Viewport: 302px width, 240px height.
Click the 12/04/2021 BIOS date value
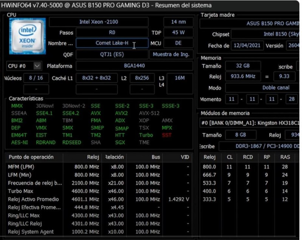coord(247,45)
